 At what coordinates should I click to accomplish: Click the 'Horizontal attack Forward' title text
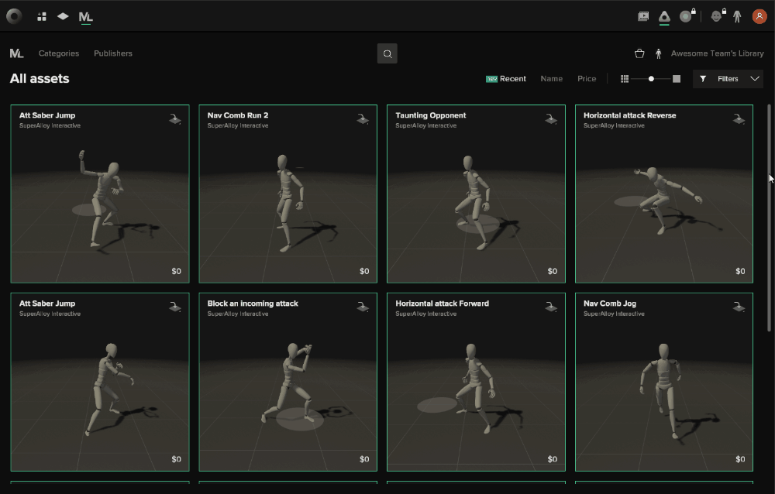coord(442,304)
